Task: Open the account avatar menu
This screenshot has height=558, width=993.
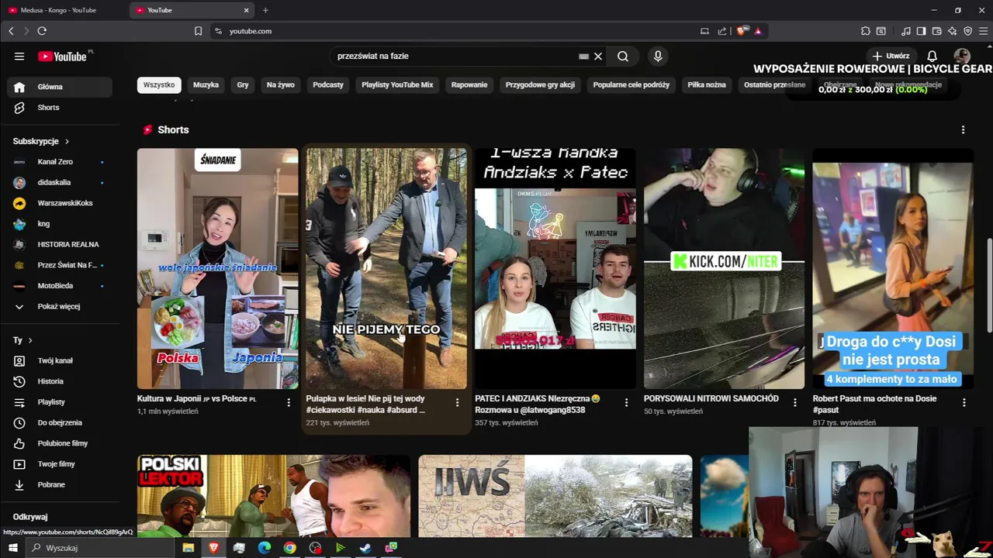Action: pyautogui.click(x=962, y=56)
